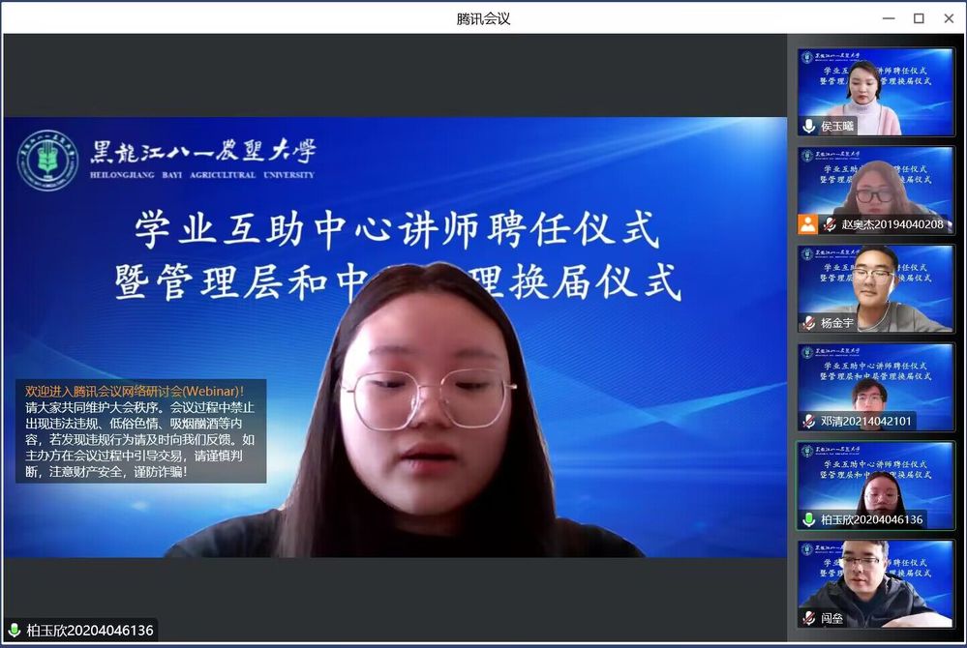Click the 赵奥杰20194040208 name label
Image resolution: width=967 pixels, height=648 pixels.
click(891, 224)
